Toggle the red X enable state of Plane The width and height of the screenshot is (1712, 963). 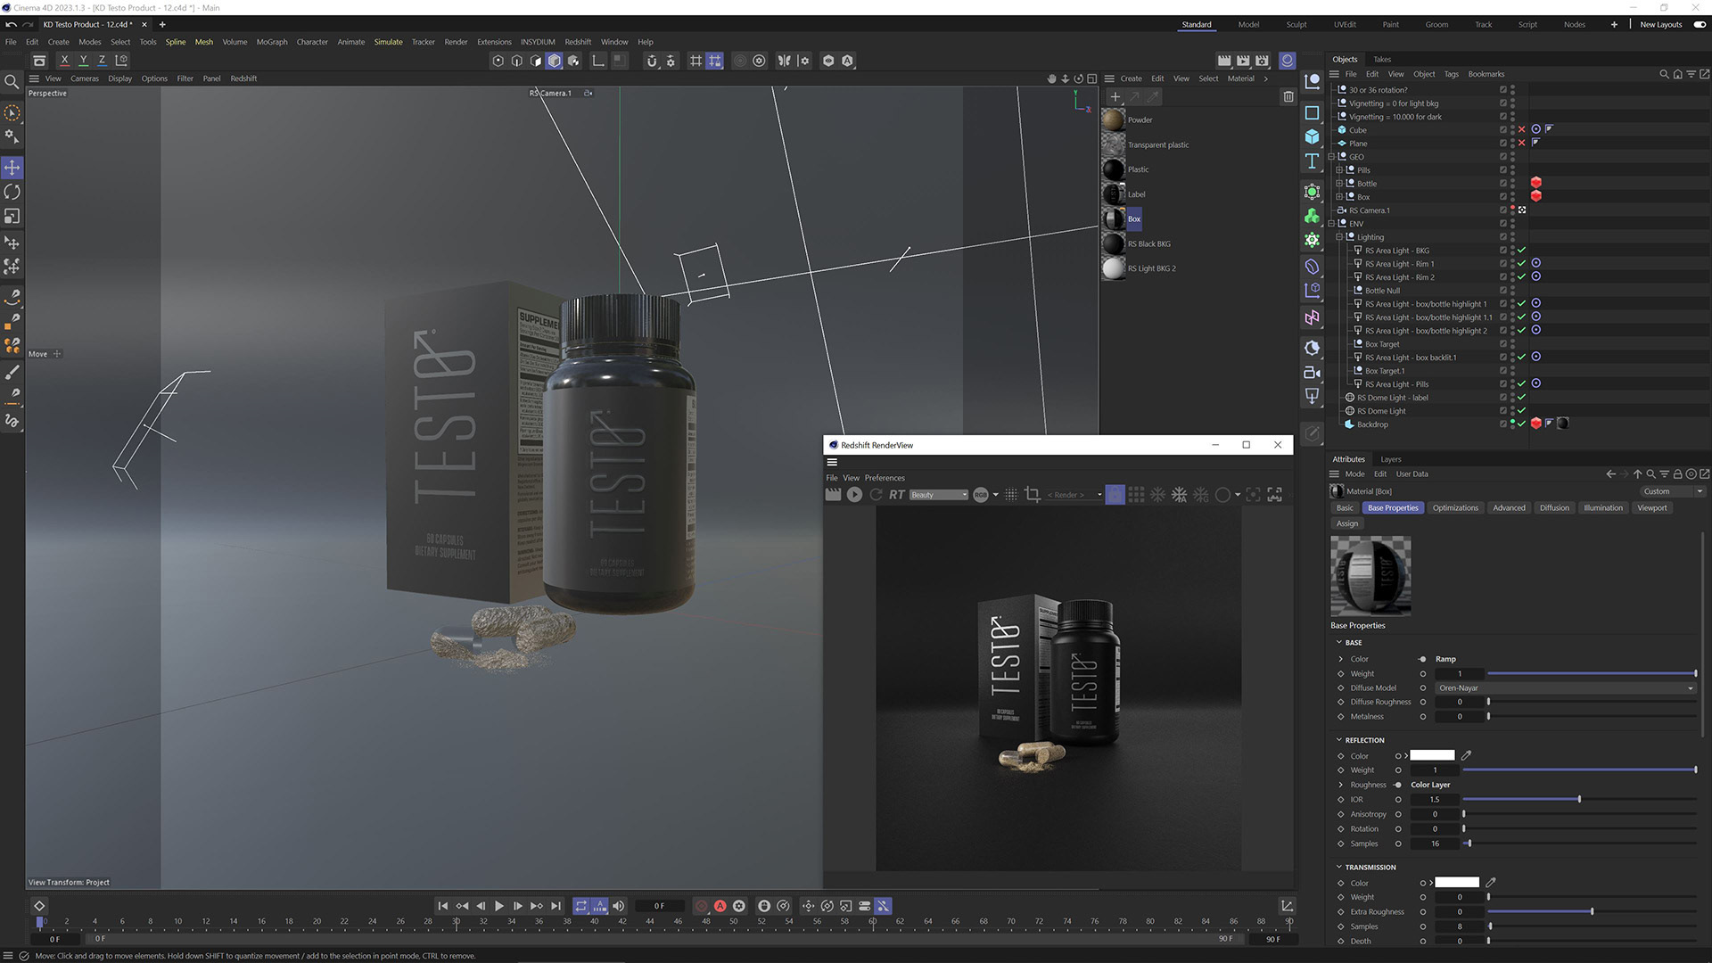tap(1522, 144)
